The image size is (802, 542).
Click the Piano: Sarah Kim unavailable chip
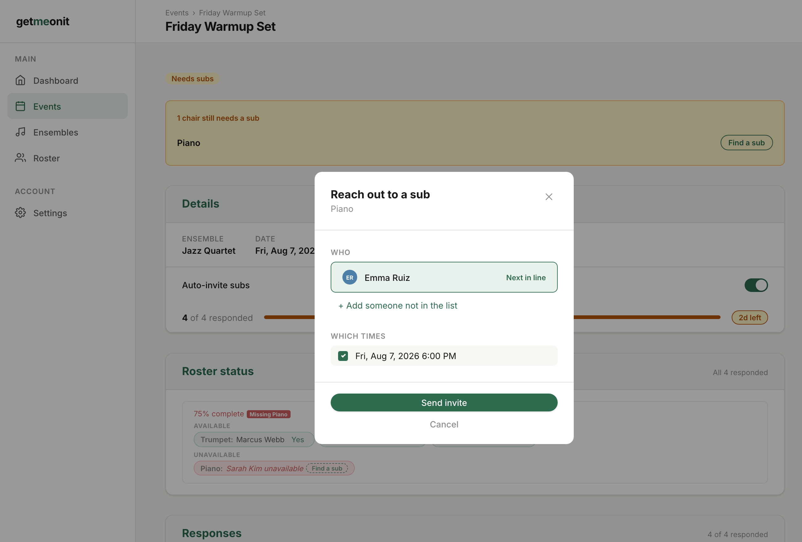pos(274,468)
